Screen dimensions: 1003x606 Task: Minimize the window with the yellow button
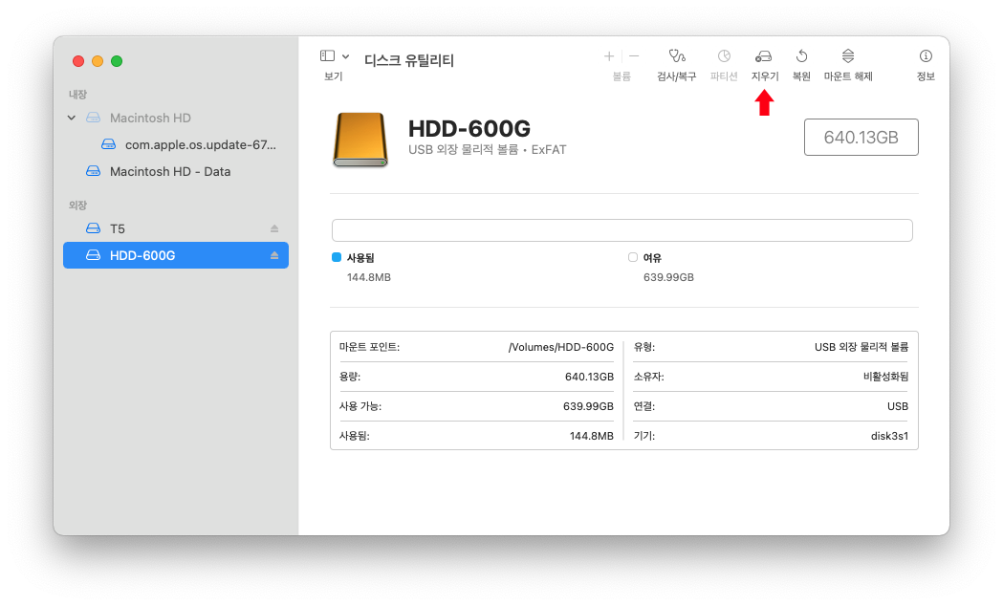98,61
